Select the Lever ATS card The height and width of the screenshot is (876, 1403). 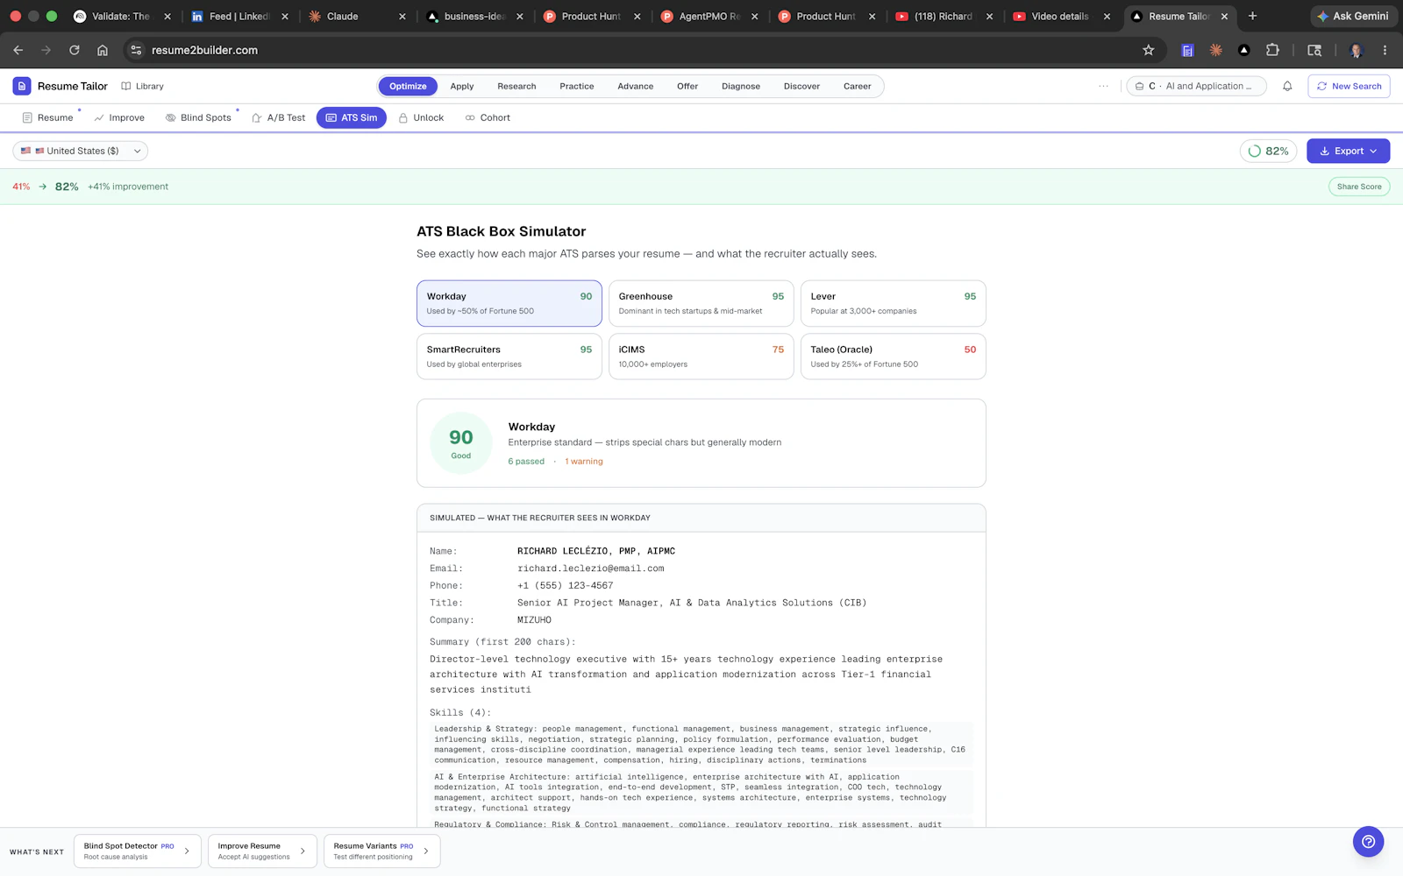point(893,303)
